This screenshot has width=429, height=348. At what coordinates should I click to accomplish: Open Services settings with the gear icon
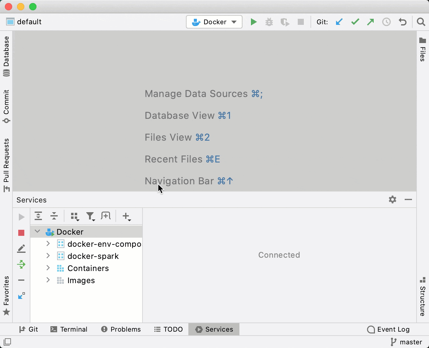coord(392,200)
